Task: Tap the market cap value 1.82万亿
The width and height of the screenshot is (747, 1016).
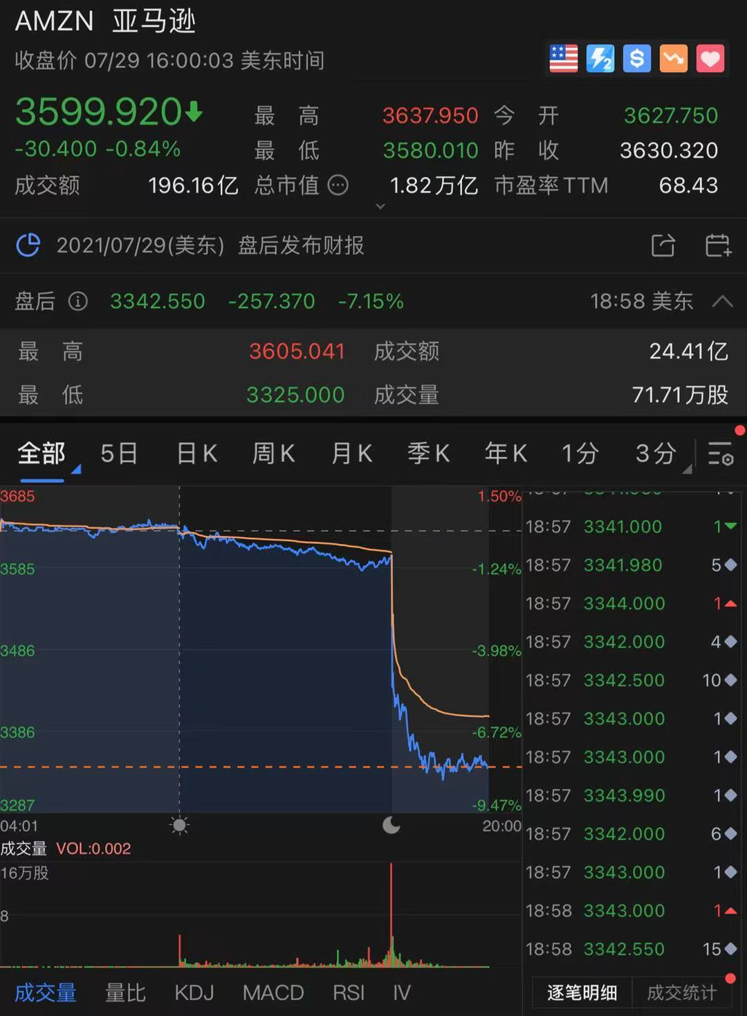Action: [x=434, y=185]
